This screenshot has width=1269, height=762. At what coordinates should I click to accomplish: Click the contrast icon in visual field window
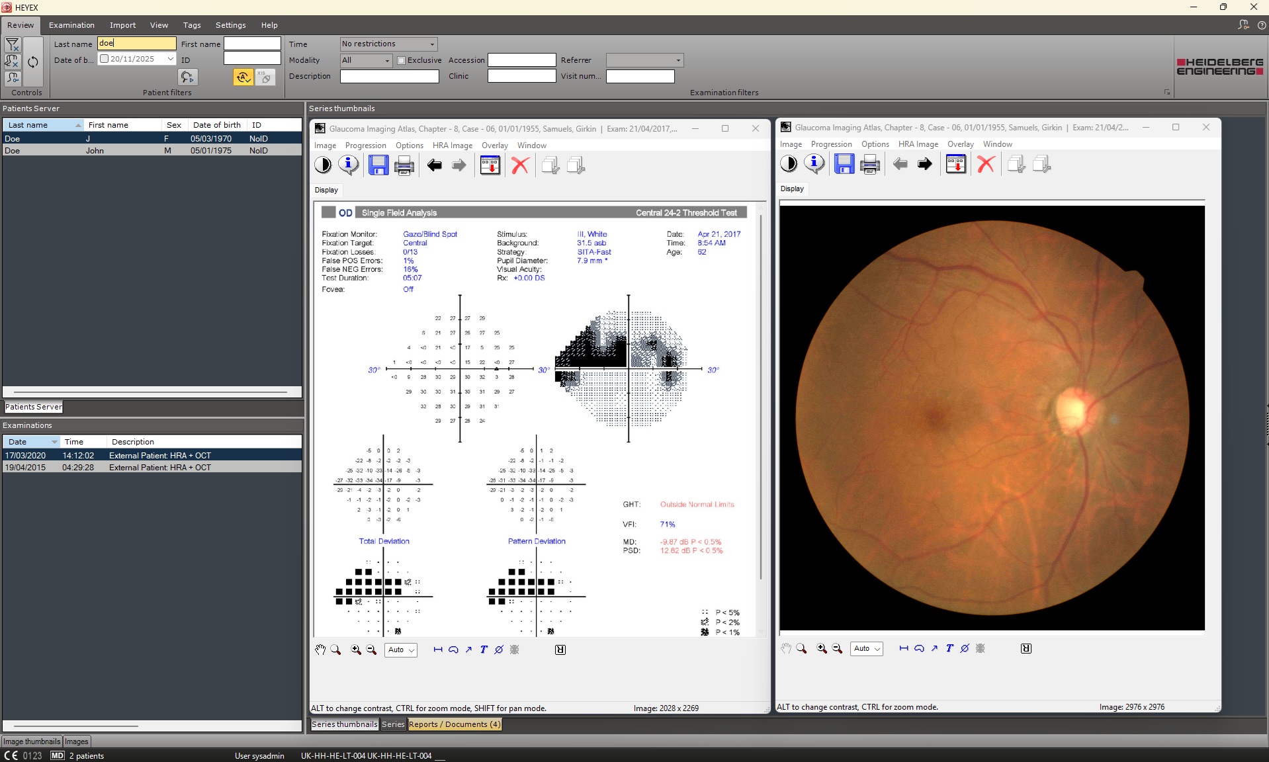click(x=323, y=165)
